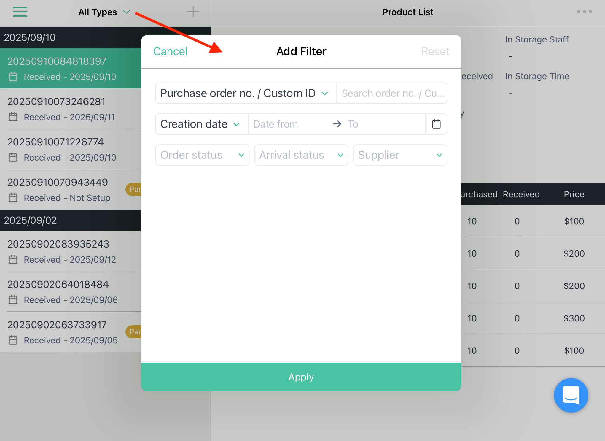Click the In Storage Staff label
This screenshot has width=605, height=441.
tap(537, 39)
